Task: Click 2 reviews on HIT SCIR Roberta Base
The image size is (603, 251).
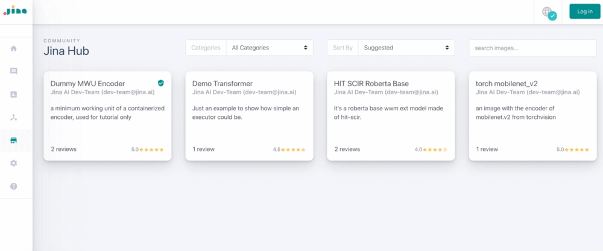Action: (347, 149)
